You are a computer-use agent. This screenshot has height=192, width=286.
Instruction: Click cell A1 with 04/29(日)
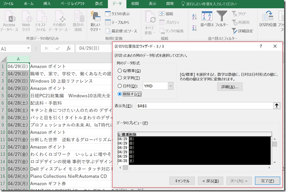[x=18, y=66]
